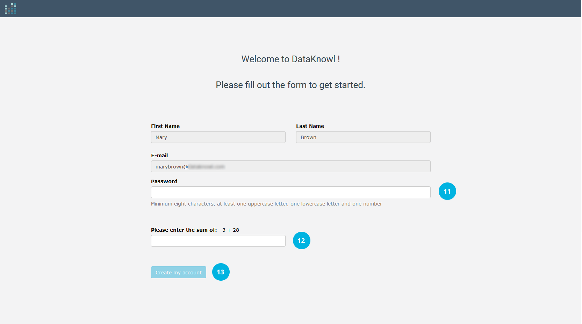582x324 pixels.
Task: Click the 'First Name' label
Action: point(165,126)
